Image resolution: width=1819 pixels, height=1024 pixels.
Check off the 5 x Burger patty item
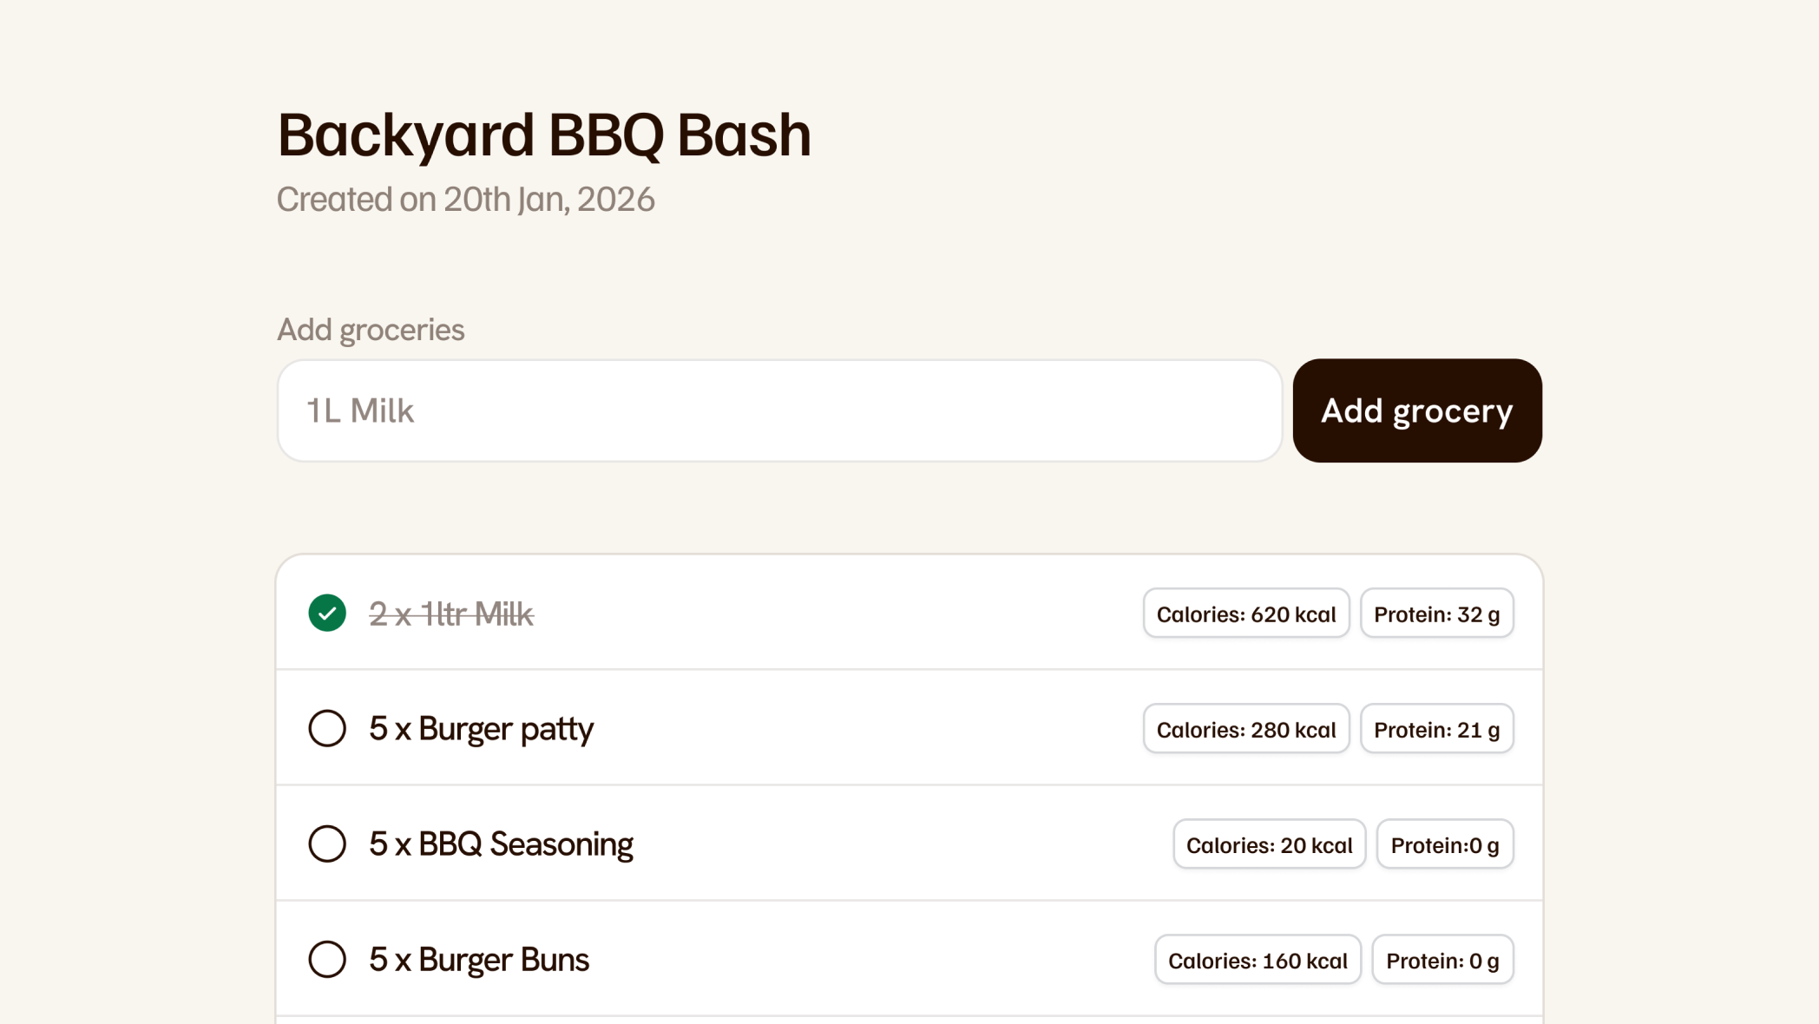click(327, 728)
